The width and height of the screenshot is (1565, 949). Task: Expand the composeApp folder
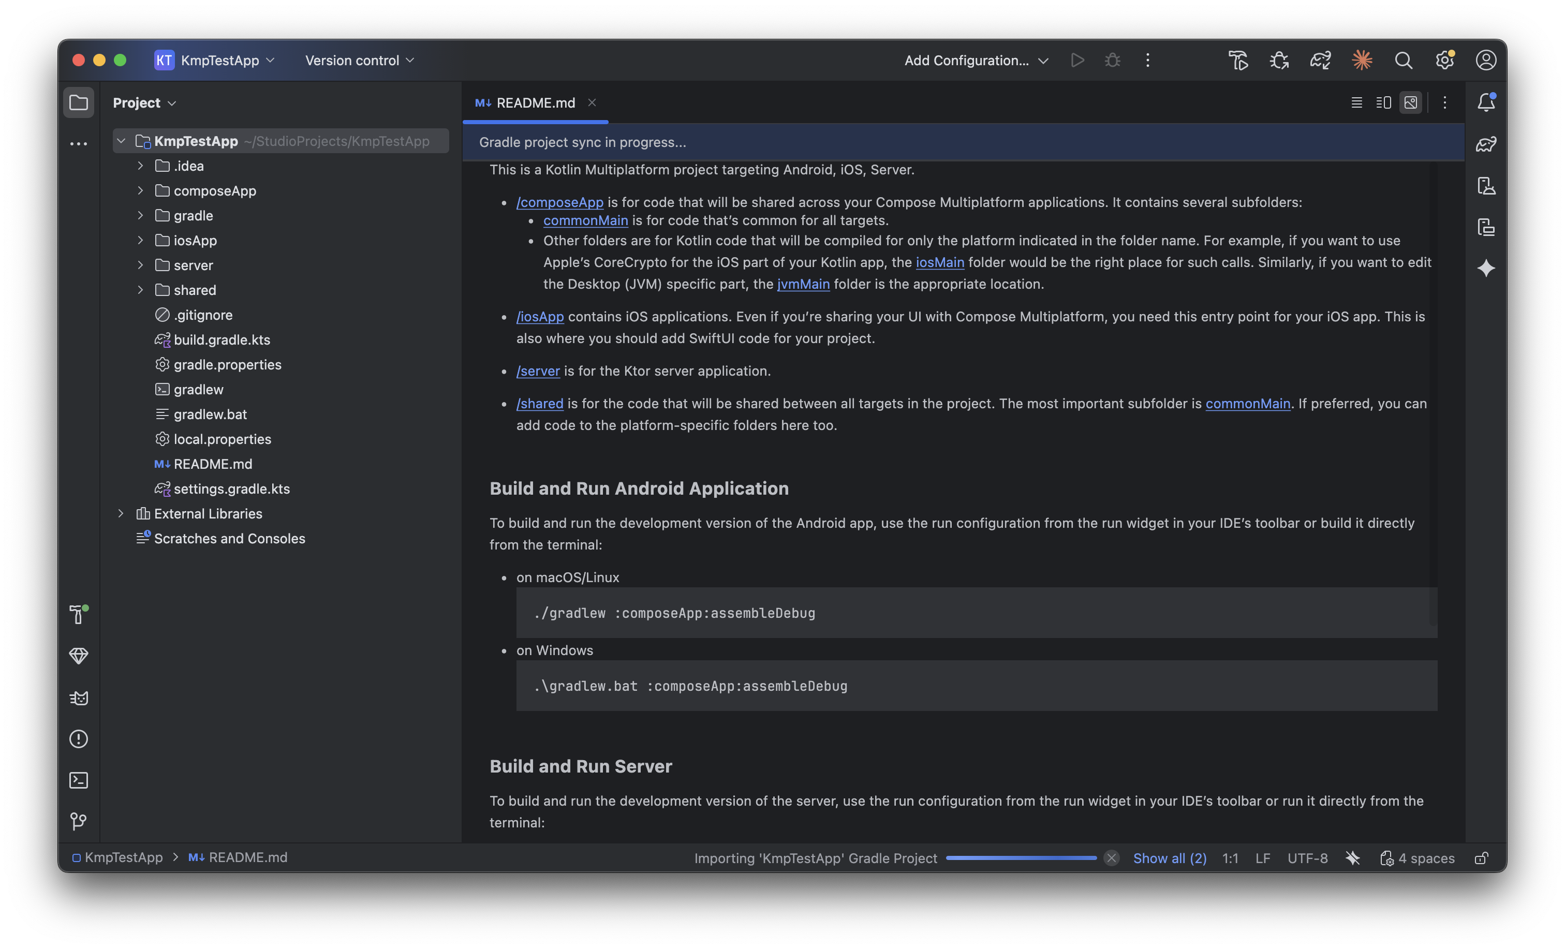(x=140, y=190)
